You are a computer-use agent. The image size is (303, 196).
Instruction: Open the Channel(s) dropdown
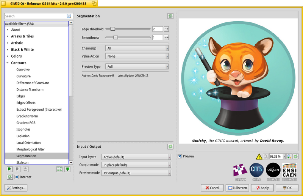tap(137, 48)
